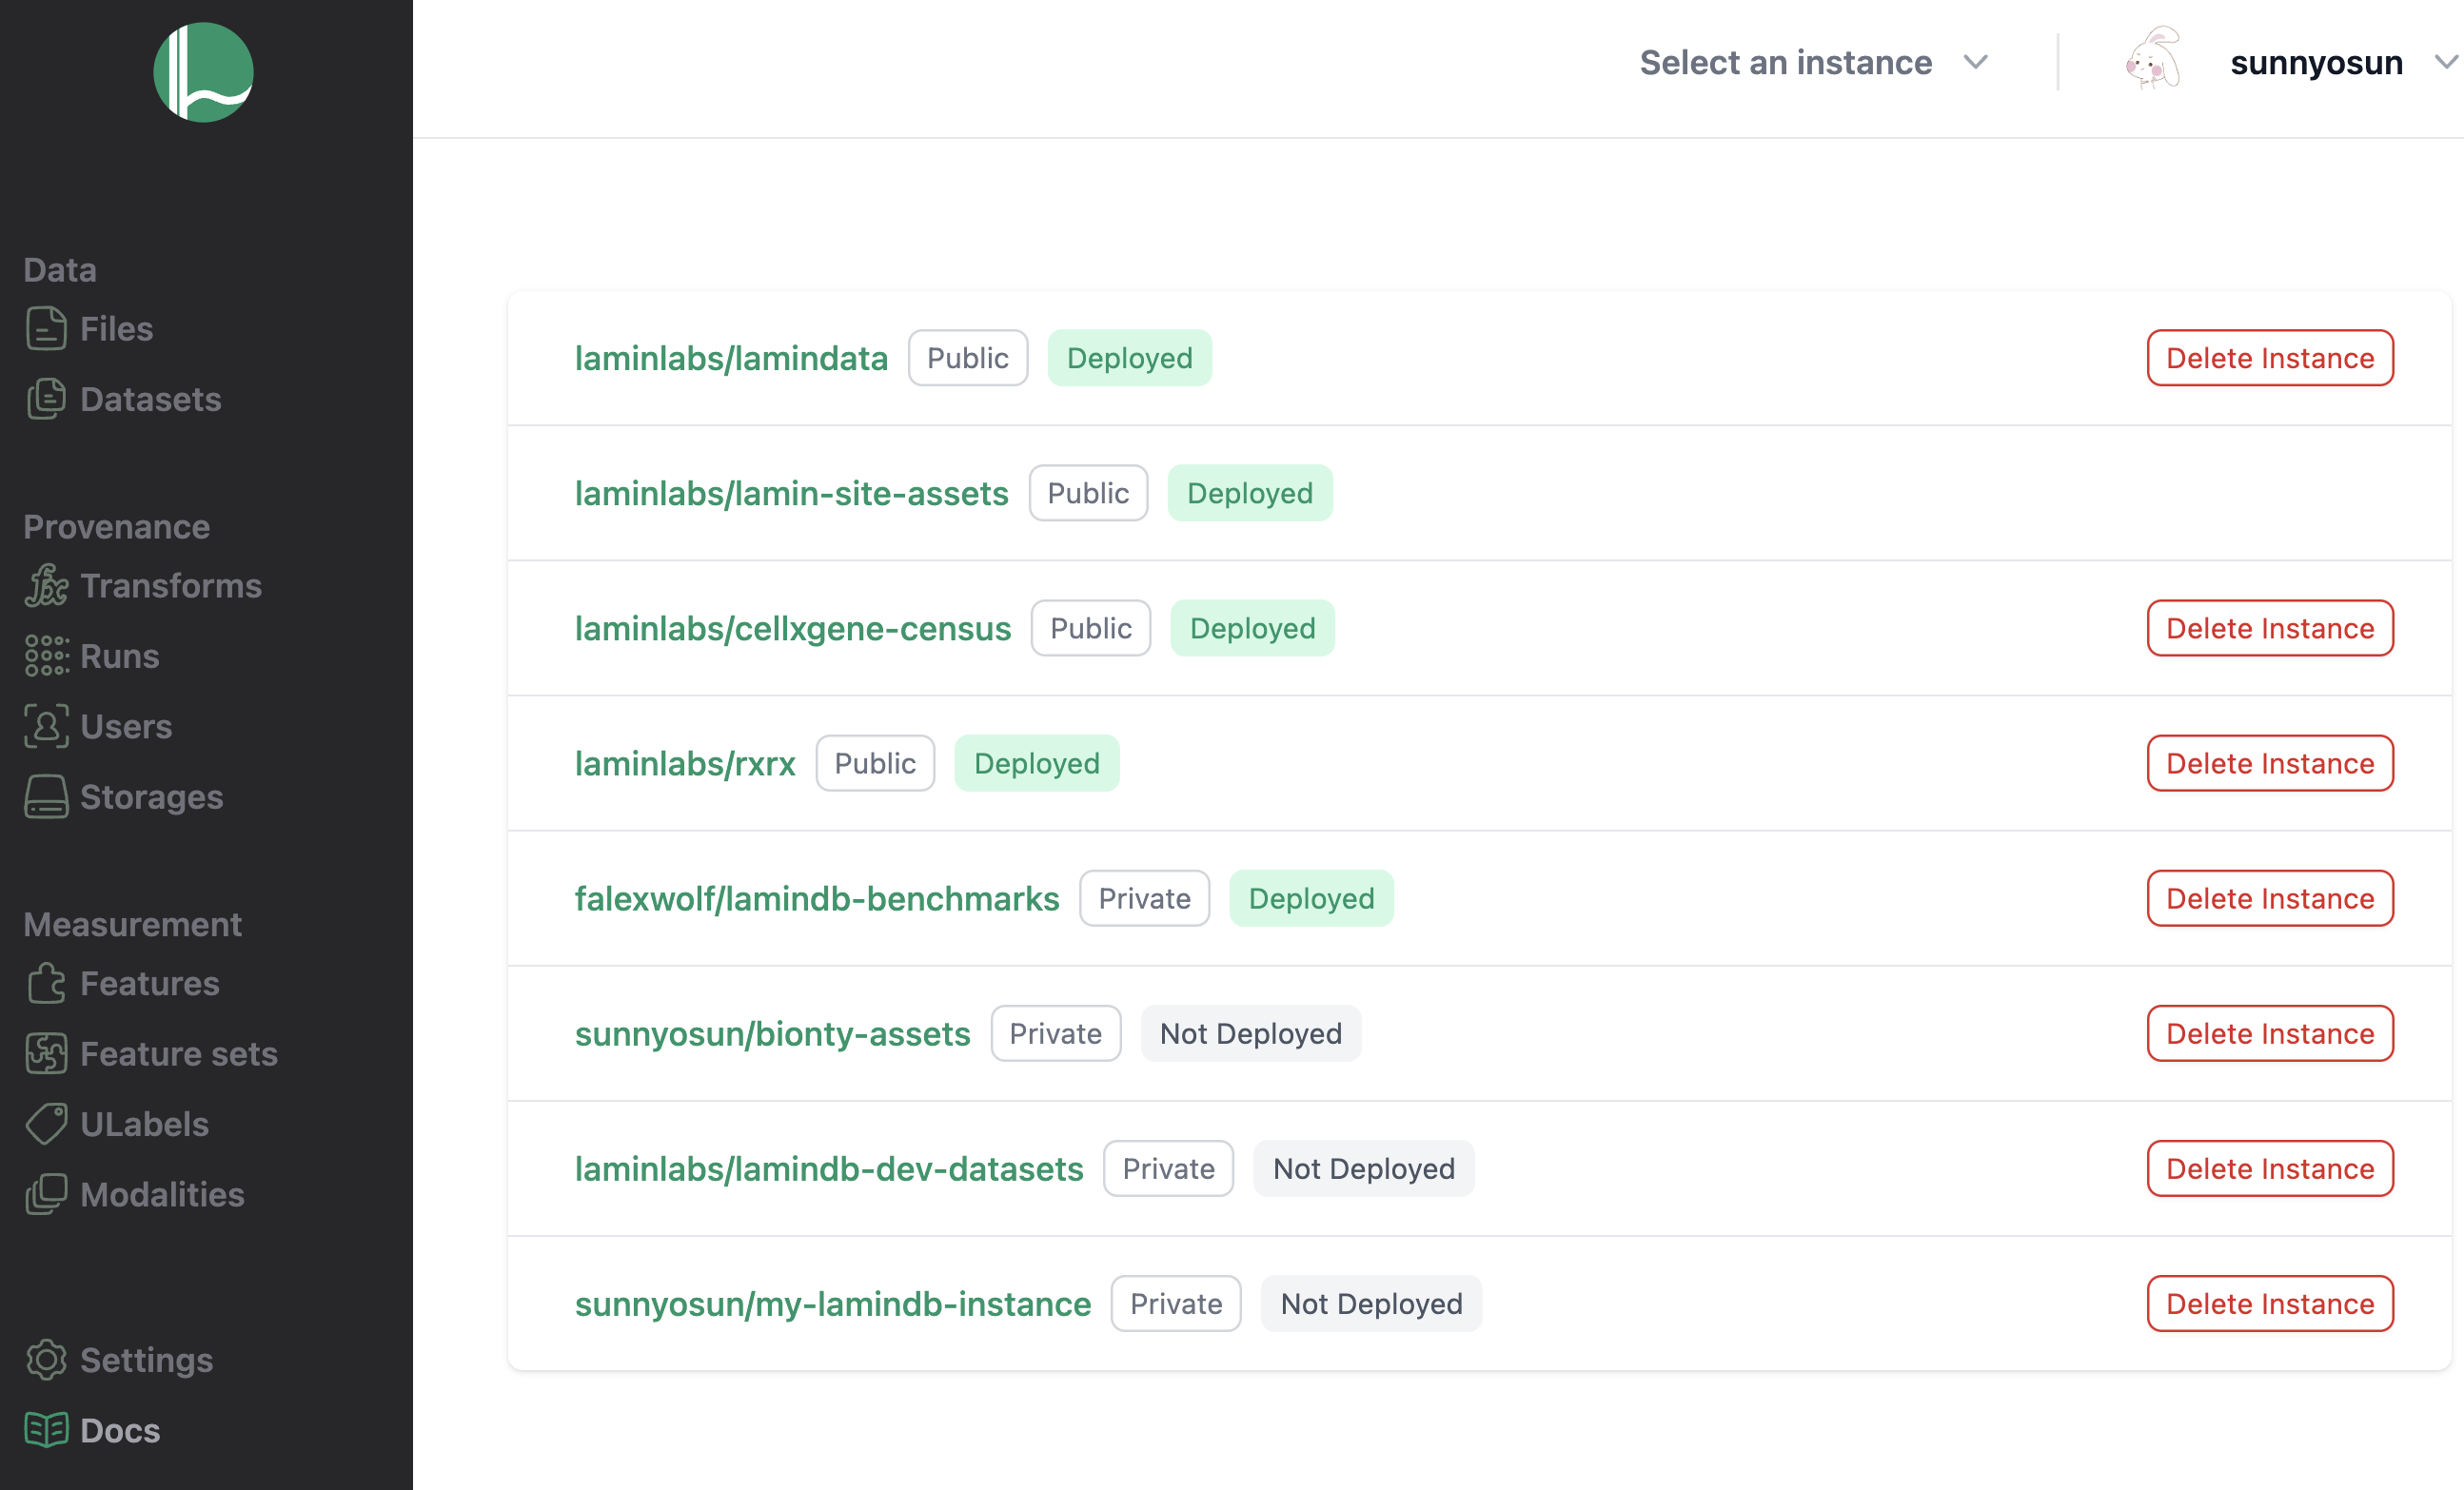
Task: Click the Features puzzle icon
Action: pyautogui.click(x=46, y=983)
